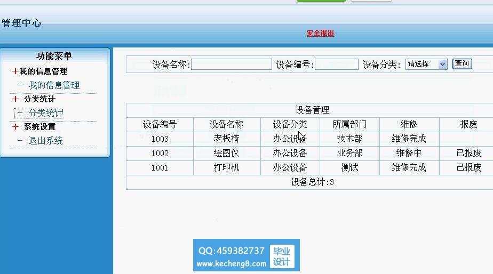The image size is (493, 274).
Task: Open the 设备分类 请选择 dropdown
Action: (x=426, y=64)
